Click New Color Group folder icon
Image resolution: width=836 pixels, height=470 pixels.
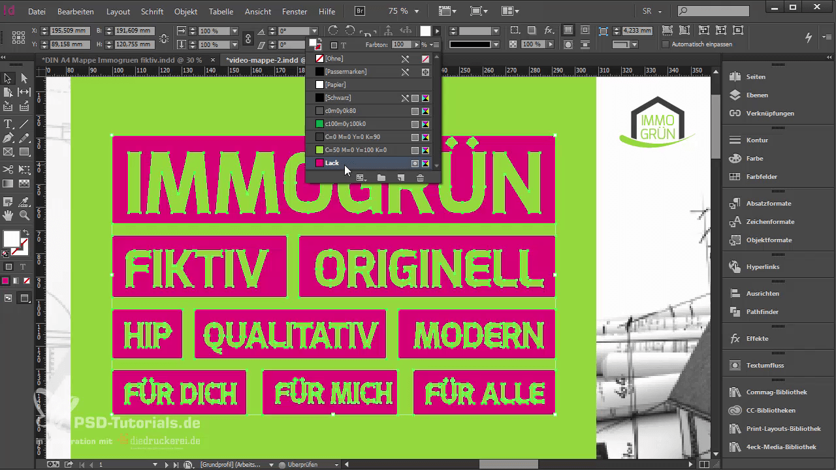pyautogui.click(x=381, y=178)
